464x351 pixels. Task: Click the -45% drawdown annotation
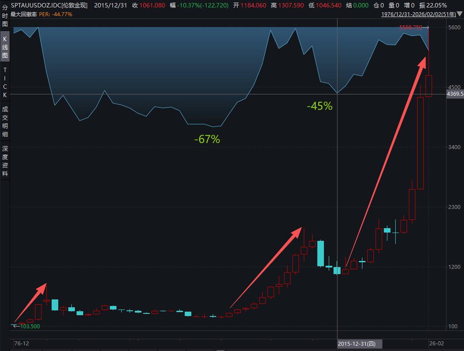pos(320,106)
